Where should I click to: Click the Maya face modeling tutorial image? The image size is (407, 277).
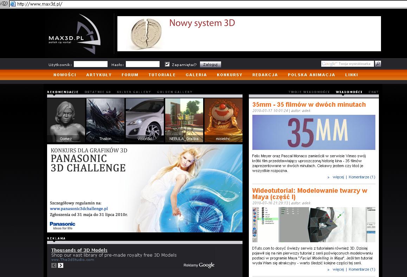click(314, 225)
